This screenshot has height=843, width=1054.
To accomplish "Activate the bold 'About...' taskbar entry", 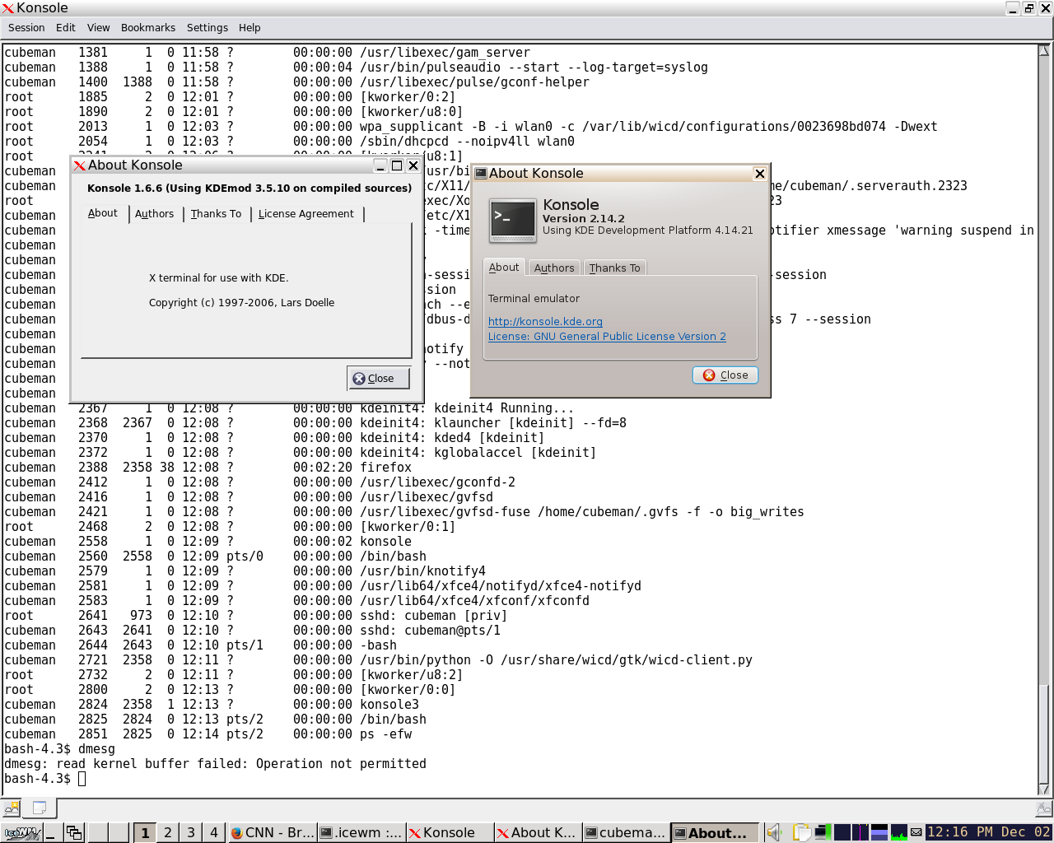I will [x=715, y=832].
